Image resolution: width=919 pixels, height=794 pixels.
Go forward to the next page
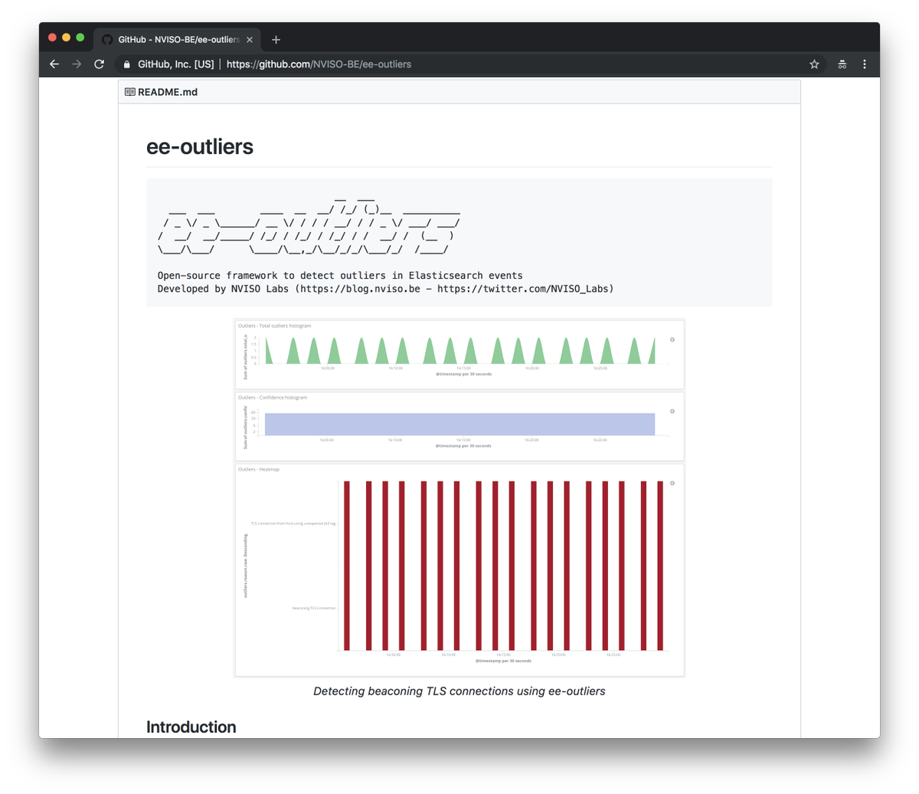tap(77, 64)
